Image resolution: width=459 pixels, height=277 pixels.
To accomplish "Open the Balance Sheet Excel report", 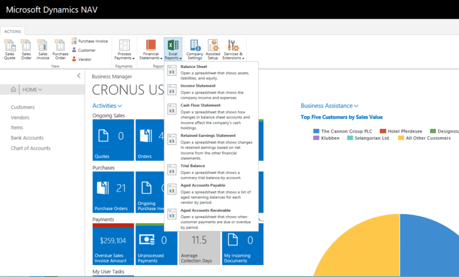I will tap(212, 72).
